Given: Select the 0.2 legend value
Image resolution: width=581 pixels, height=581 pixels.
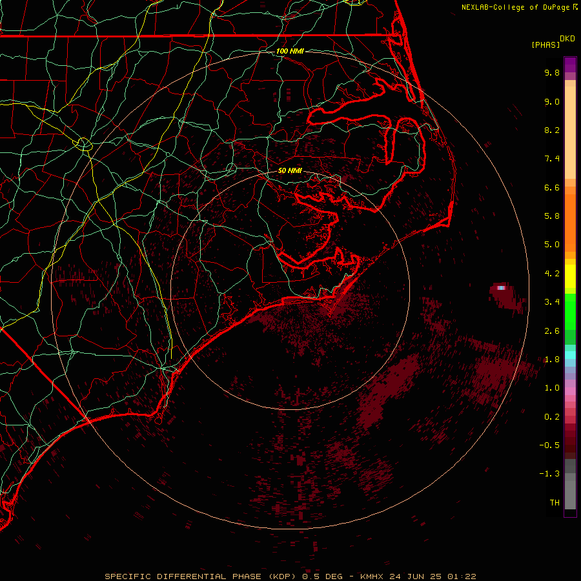Looking at the screenshot, I should (552, 417).
